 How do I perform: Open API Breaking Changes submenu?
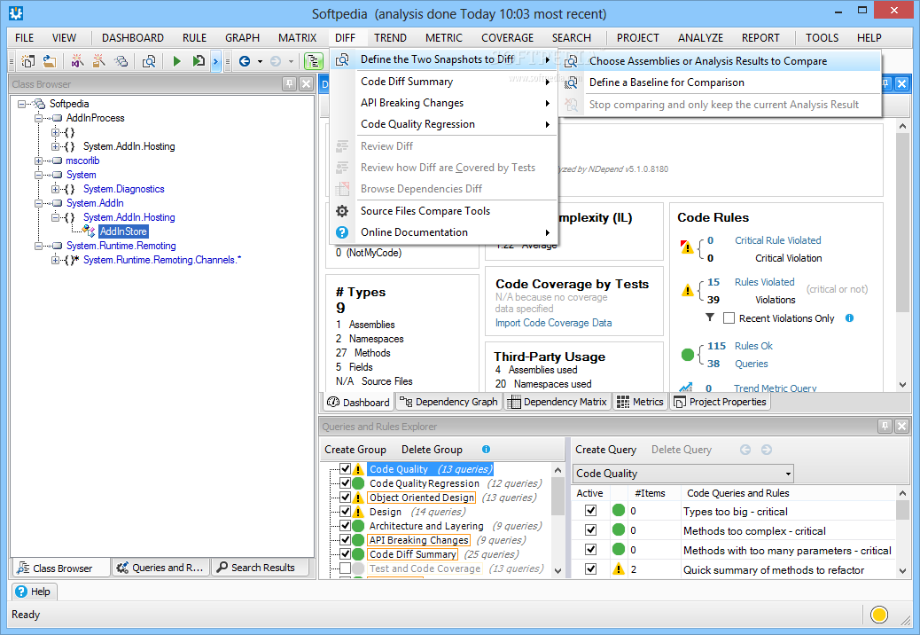click(x=443, y=103)
